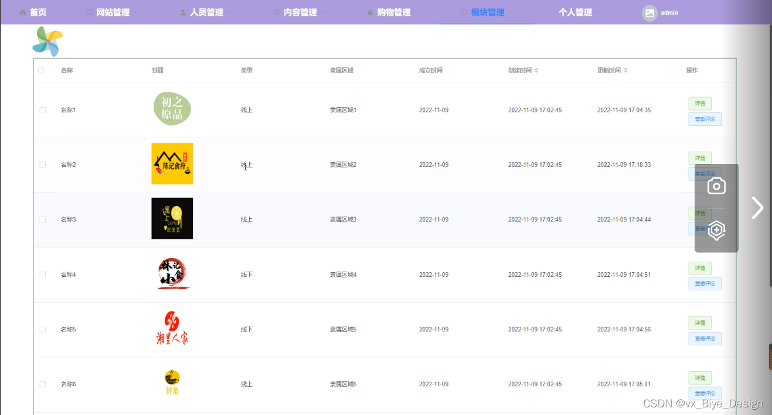Expand the 人员管理 dropdown arrow
This screenshot has height=415, width=772.
tap(229, 12)
